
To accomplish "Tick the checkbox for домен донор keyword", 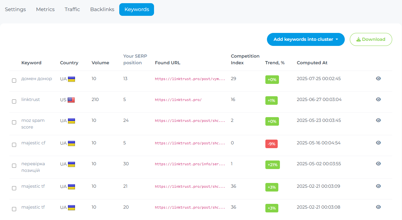I will (x=14, y=81).
